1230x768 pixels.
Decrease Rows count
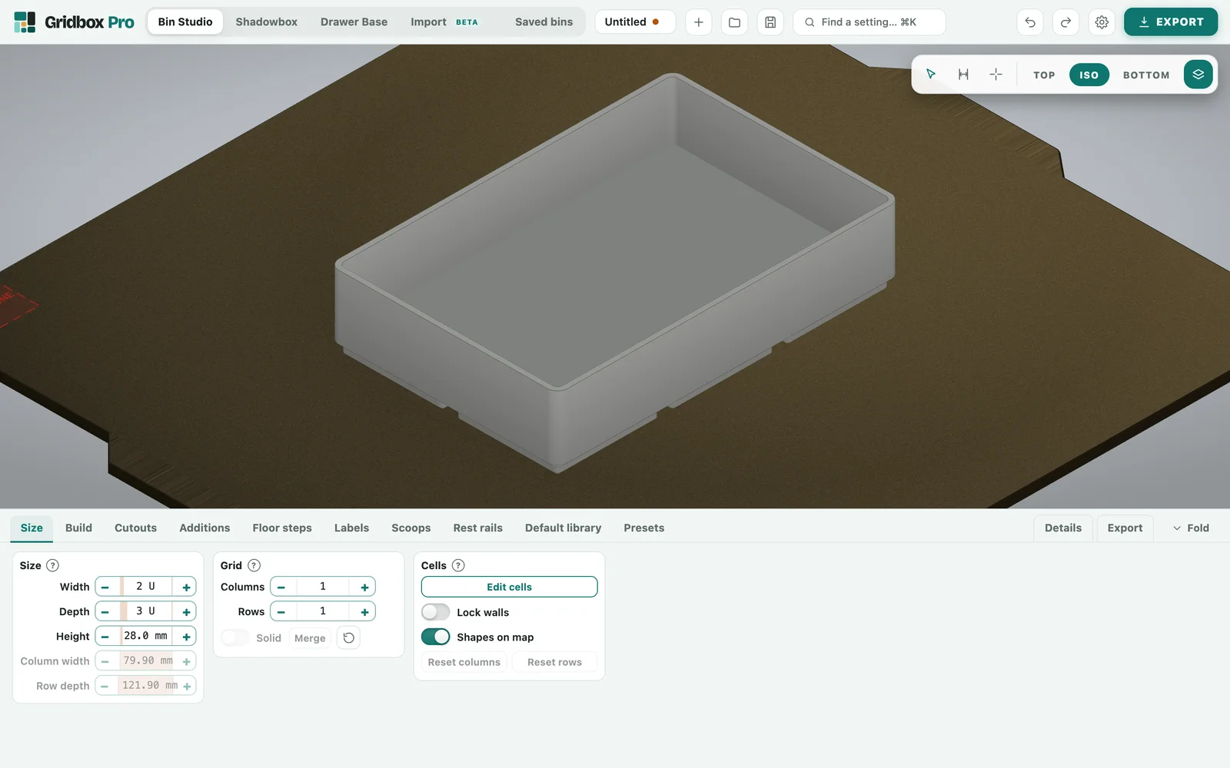(x=281, y=611)
